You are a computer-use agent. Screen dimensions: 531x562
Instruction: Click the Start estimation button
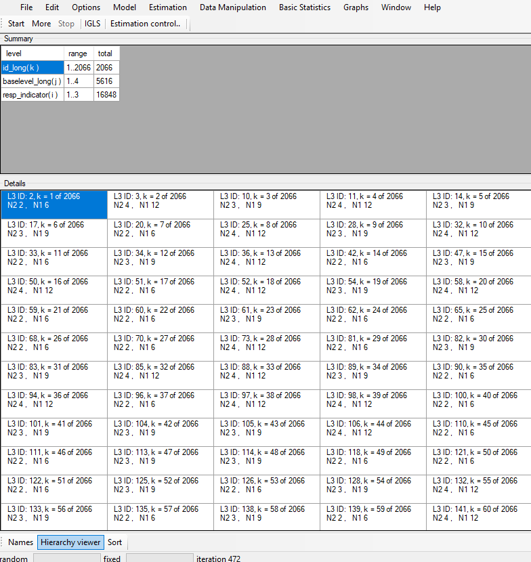(x=16, y=24)
